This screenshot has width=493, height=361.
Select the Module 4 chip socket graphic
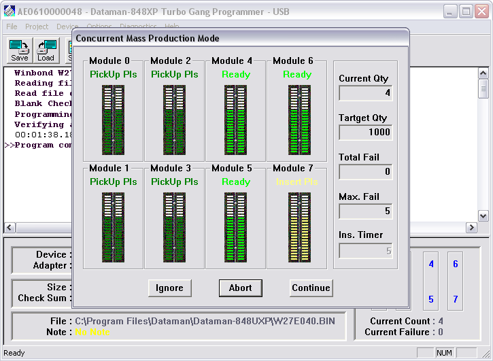click(235, 120)
